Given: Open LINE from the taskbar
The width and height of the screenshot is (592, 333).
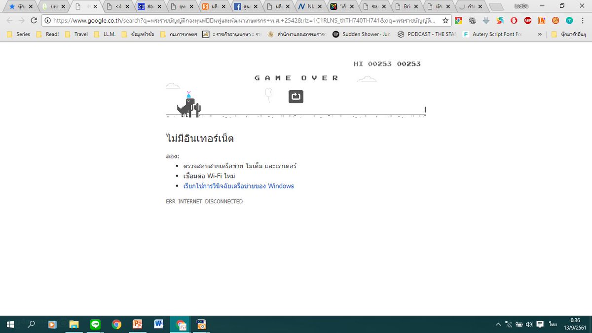Looking at the screenshot, I should [95, 324].
